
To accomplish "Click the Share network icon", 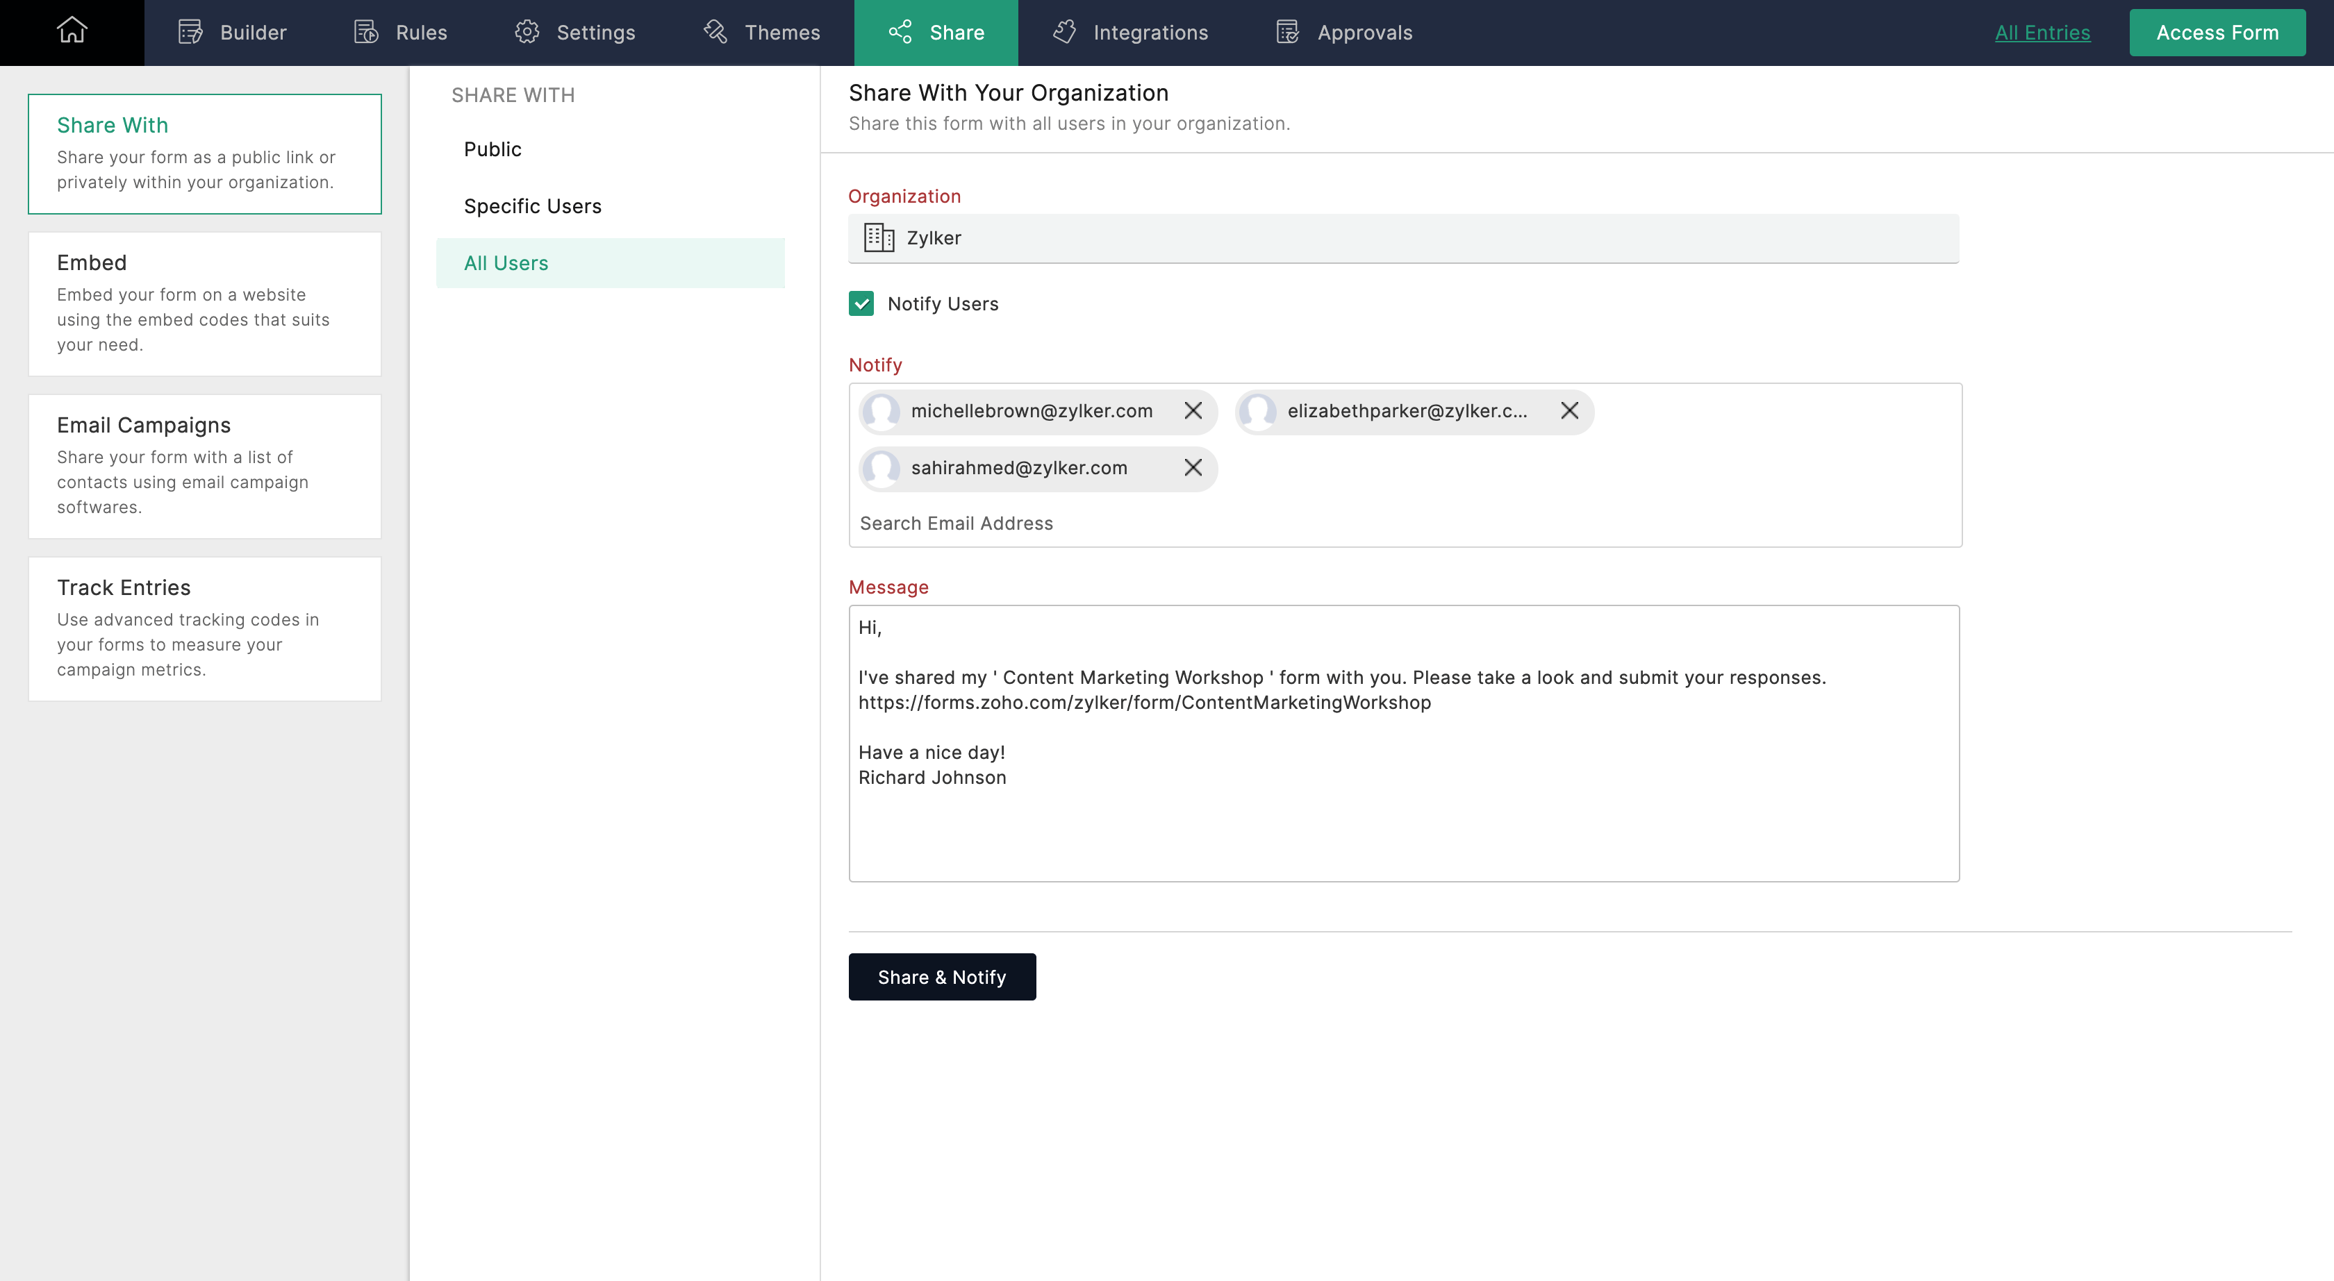I will 900,31.
